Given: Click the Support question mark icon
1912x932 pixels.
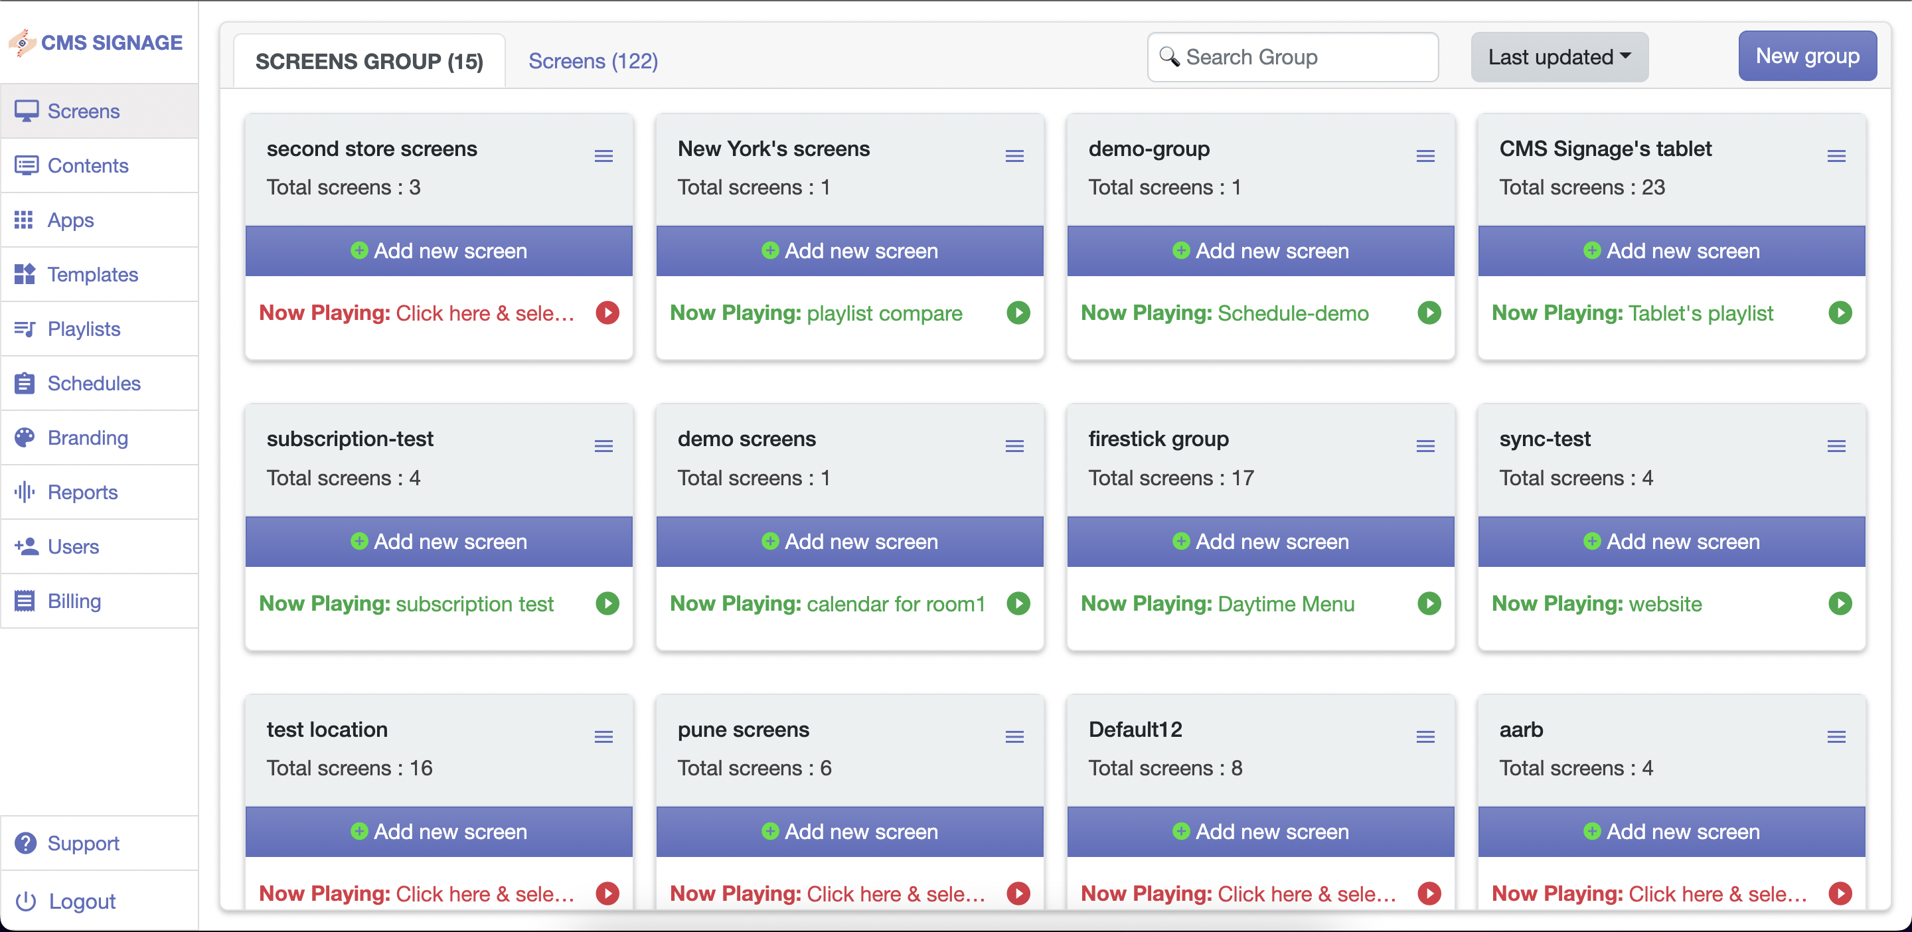Looking at the screenshot, I should [x=25, y=843].
